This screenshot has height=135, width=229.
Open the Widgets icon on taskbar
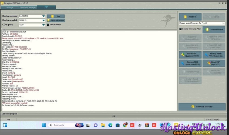[x=5, y=125]
